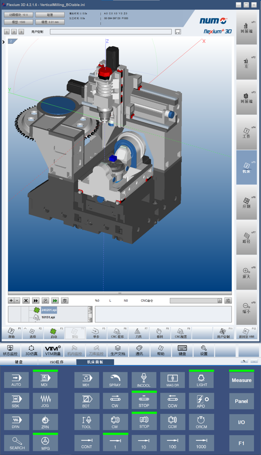The height and width of the screenshot is (455, 261).
Task: Switch to the 键盘 keyboard tab
Action: coord(19,362)
